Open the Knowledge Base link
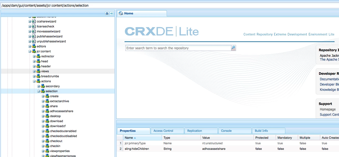Screen dimensions: 339x157 pos(329,90)
